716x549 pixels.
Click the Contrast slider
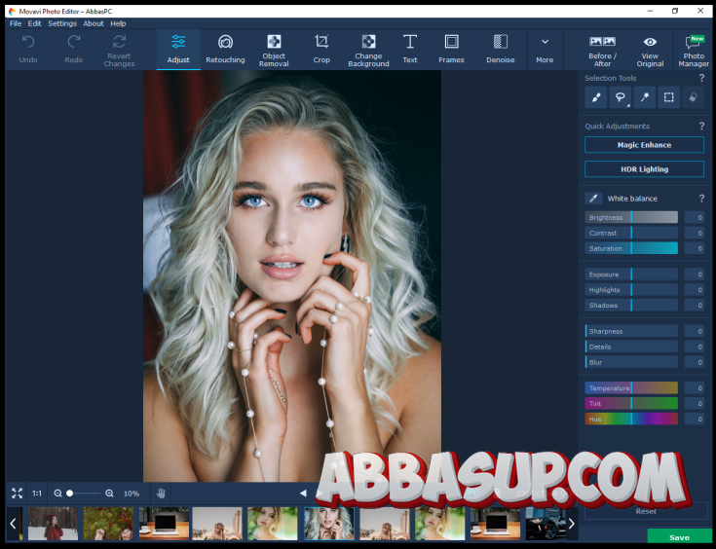(x=631, y=233)
